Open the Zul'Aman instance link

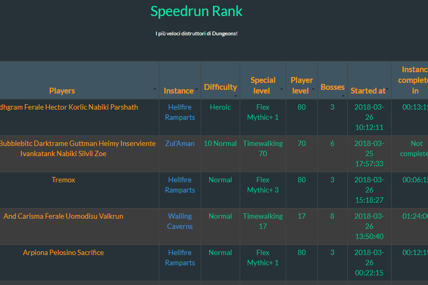click(x=180, y=143)
